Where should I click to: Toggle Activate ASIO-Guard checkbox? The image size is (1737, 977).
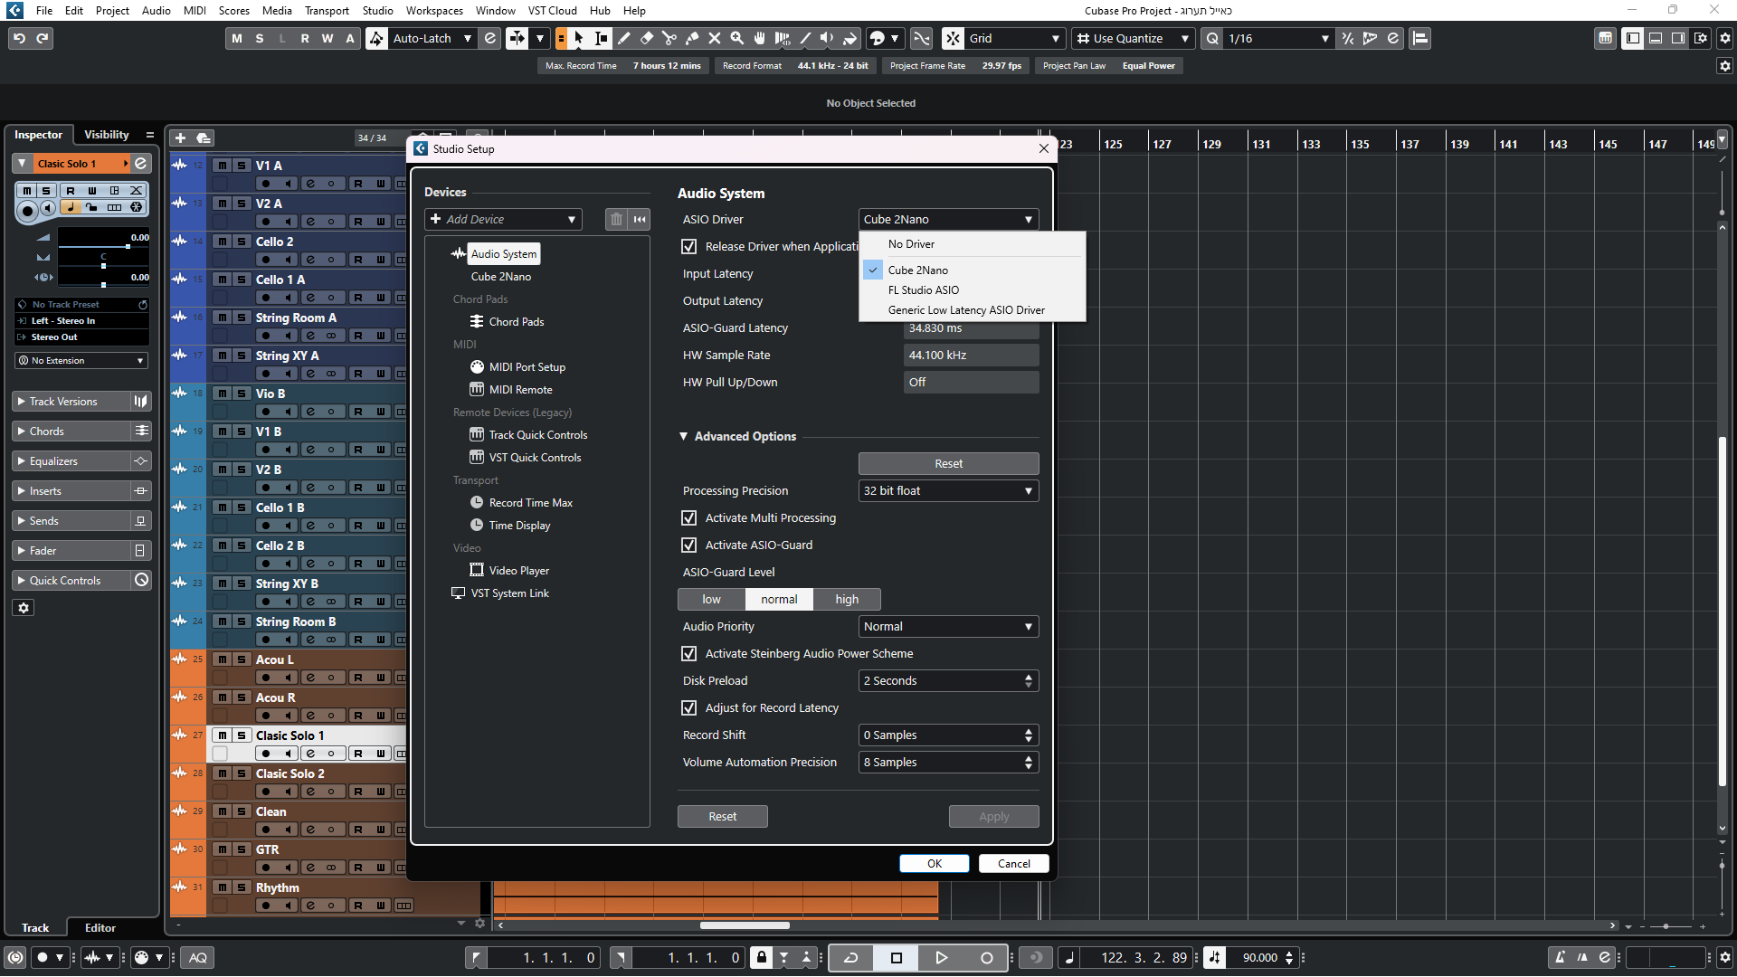(688, 545)
